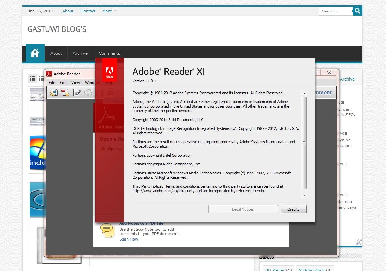Screen dimensions: 386x271
Task: Click the search magnifier button
Action: (357, 11)
